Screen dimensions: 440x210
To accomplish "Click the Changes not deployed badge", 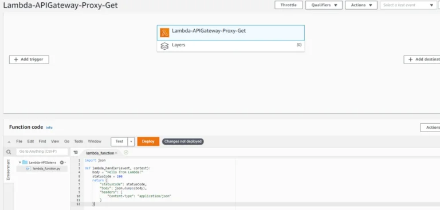I will pos(183,141).
